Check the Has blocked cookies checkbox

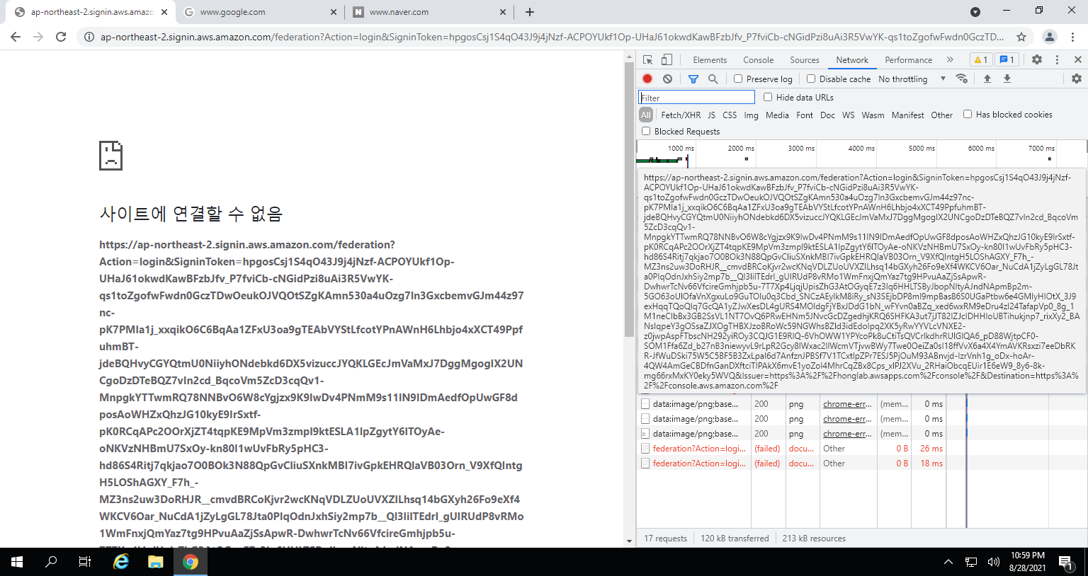point(968,114)
